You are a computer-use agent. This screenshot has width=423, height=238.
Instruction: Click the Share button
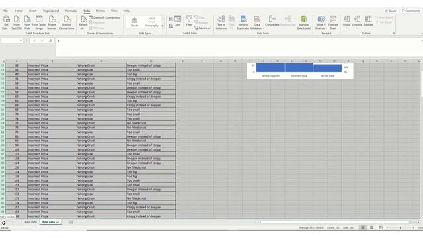tap(391, 11)
